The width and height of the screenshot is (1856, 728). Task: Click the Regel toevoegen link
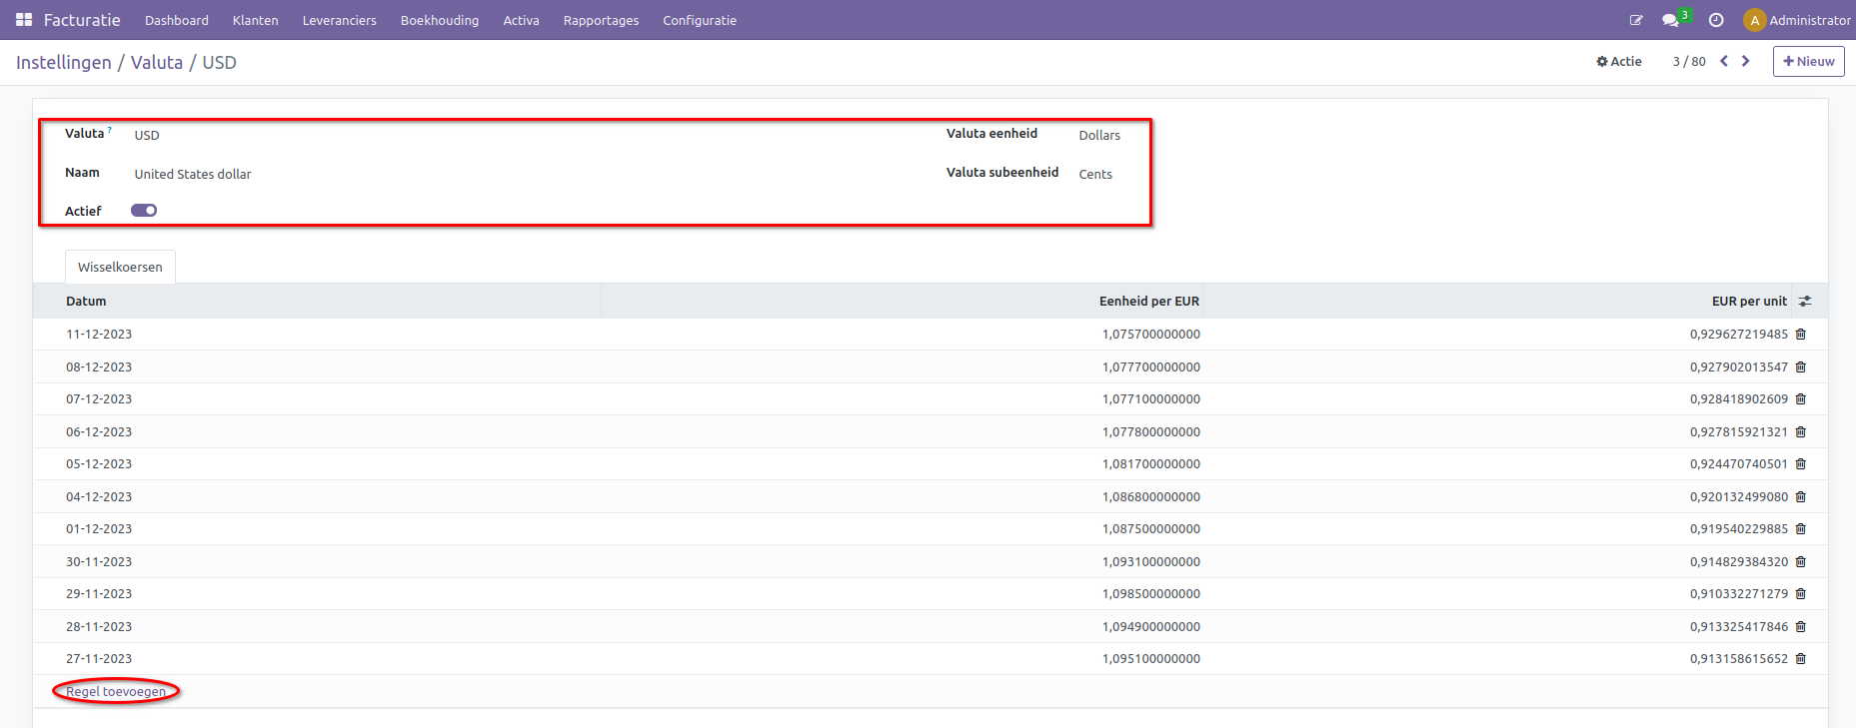click(x=116, y=691)
